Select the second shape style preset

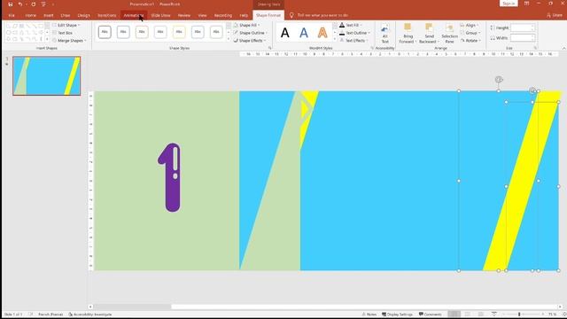123,32
